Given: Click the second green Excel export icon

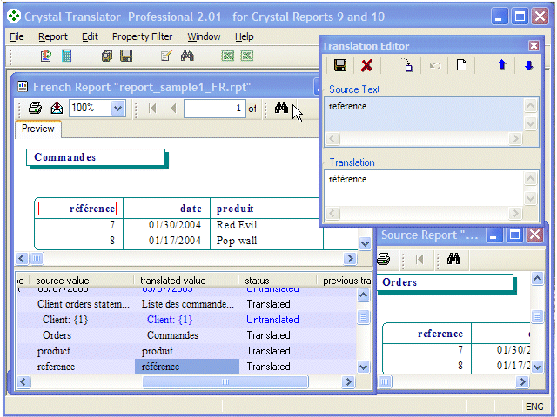Looking at the screenshot, I should pyautogui.click(x=247, y=56).
